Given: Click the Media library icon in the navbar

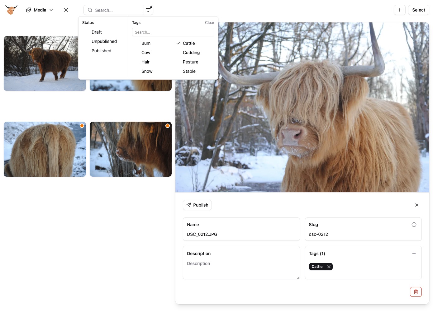Looking at the screenshot, I should point(29,10).
